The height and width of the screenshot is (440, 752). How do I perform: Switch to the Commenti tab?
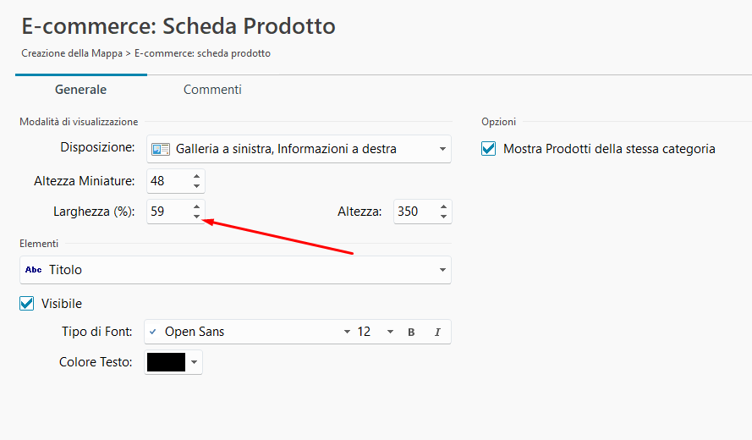pos(212,90)
